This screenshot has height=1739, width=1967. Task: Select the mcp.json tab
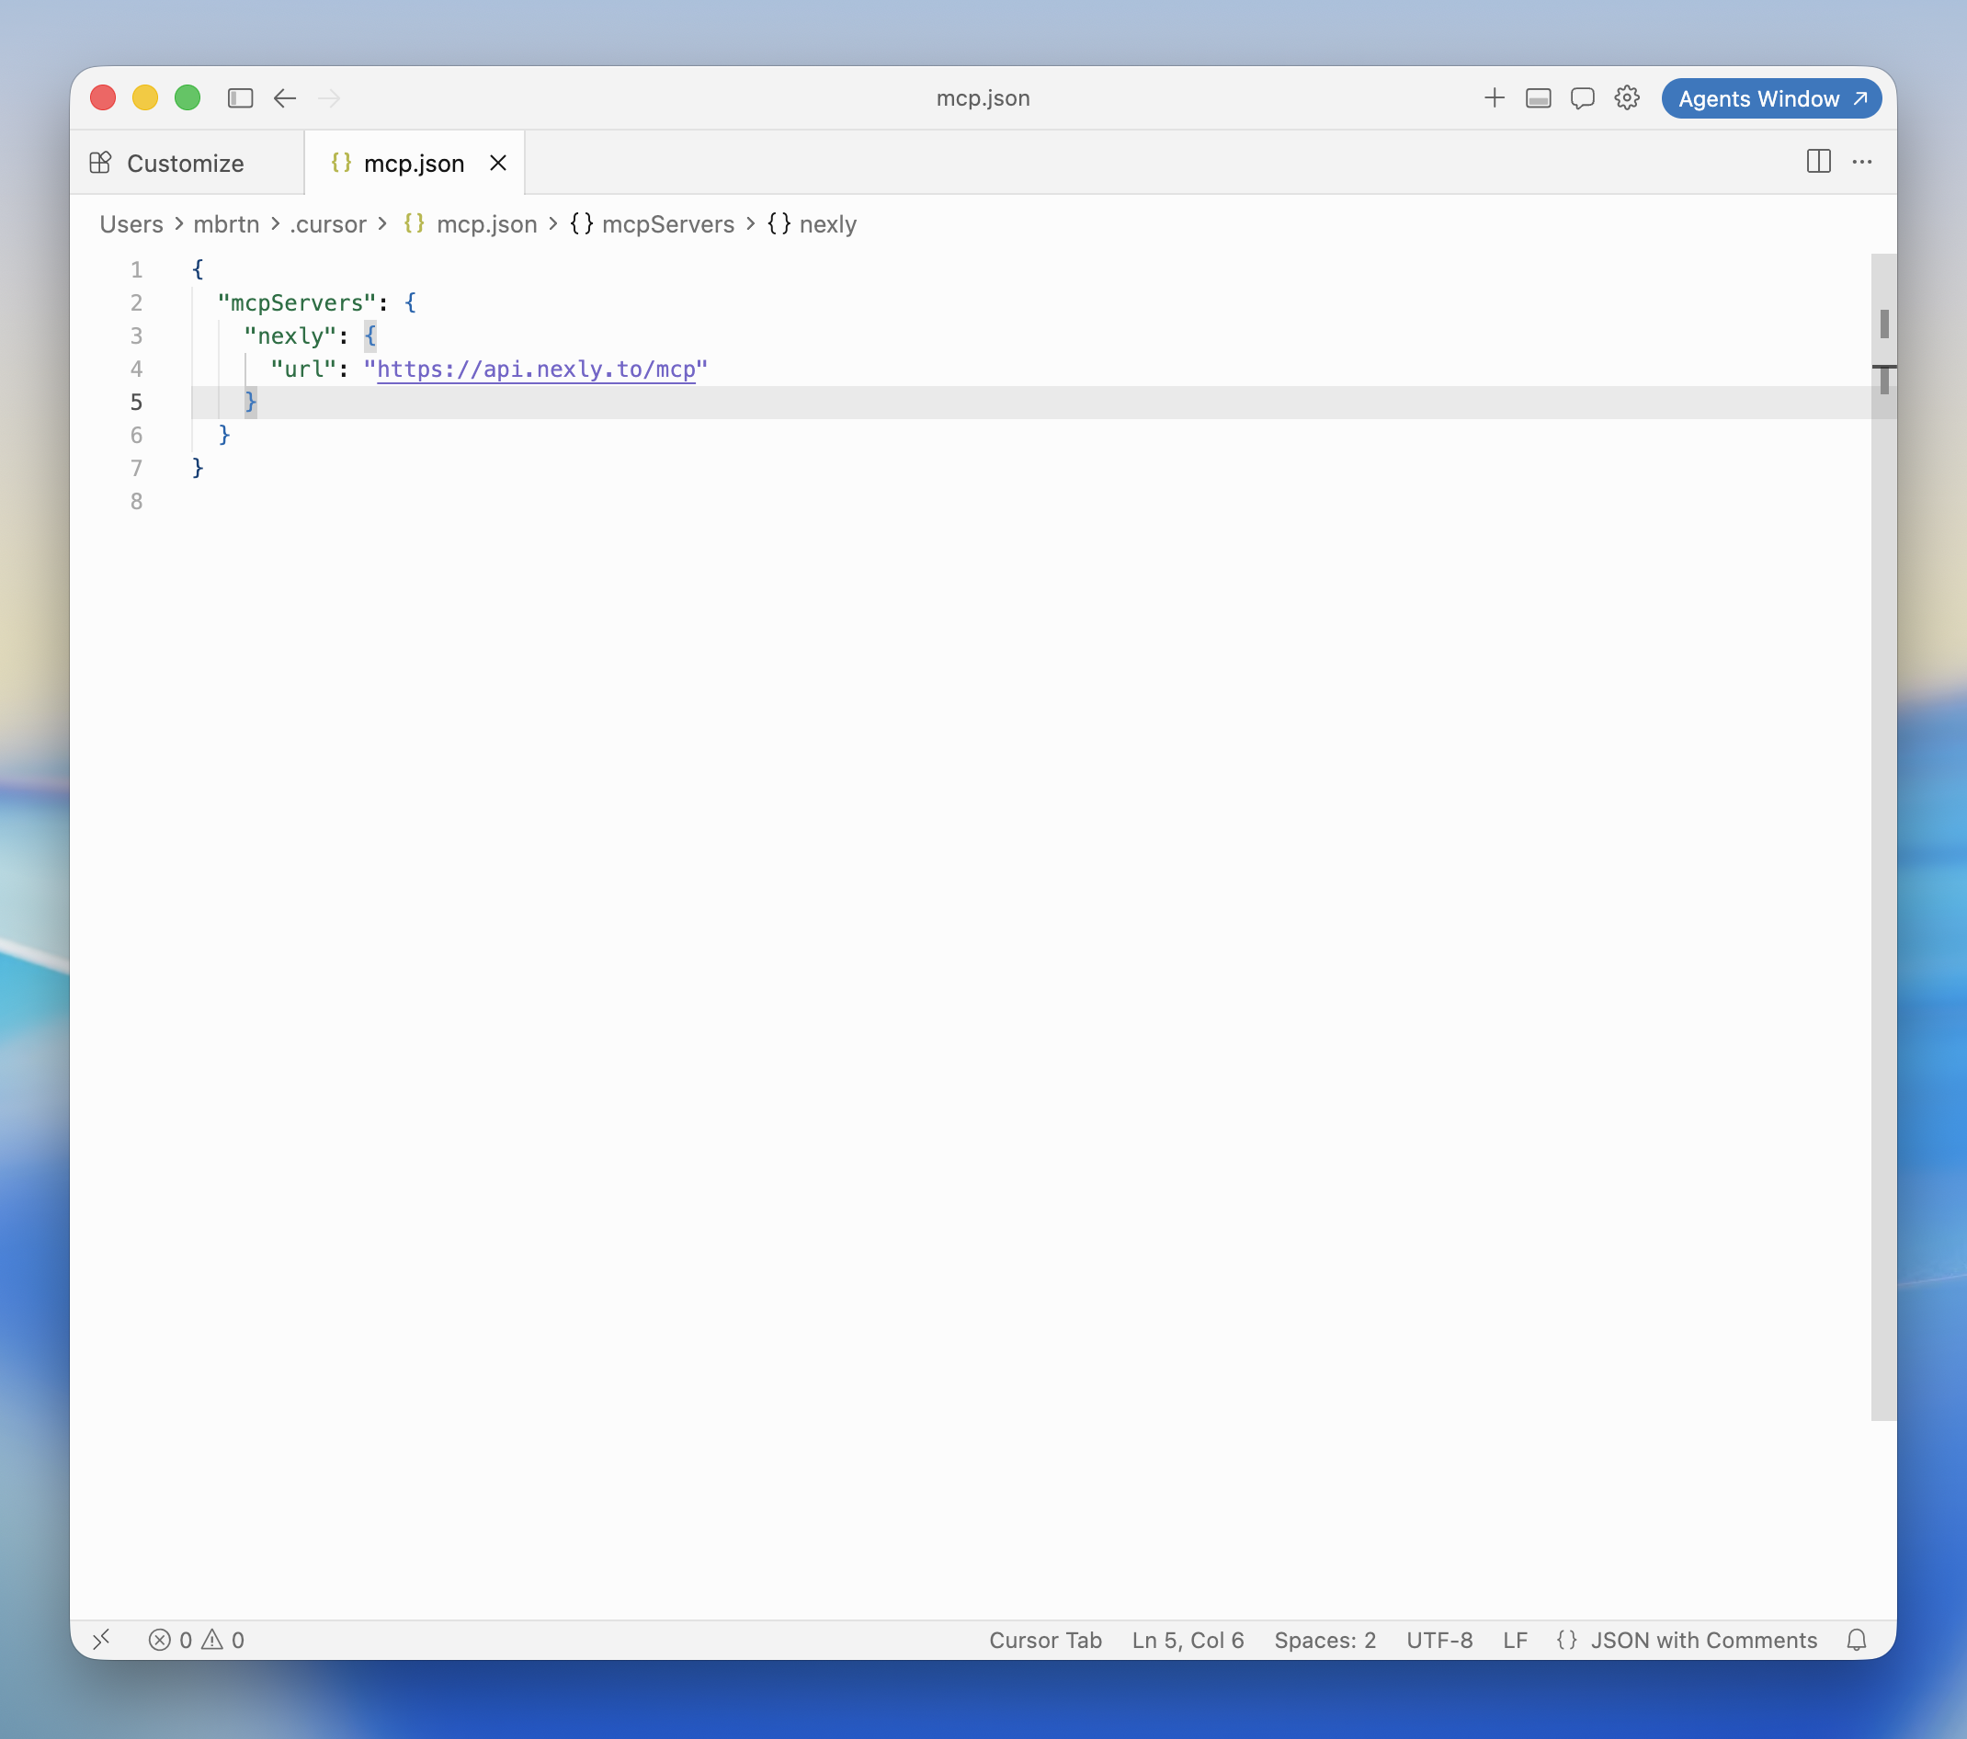point(414,164)
